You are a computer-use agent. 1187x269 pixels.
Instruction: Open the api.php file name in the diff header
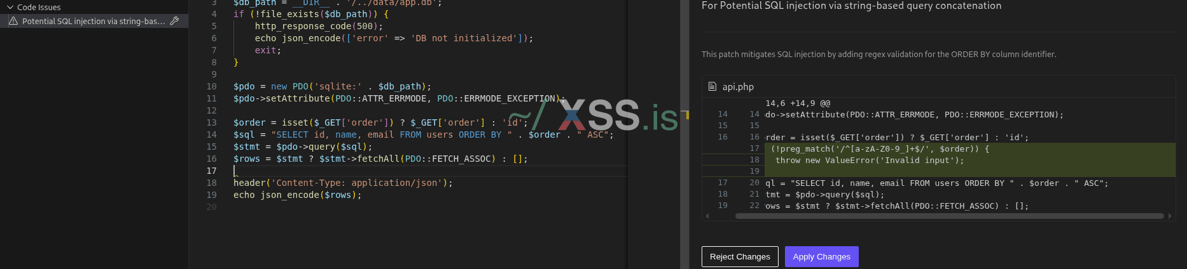pos(738,86)
